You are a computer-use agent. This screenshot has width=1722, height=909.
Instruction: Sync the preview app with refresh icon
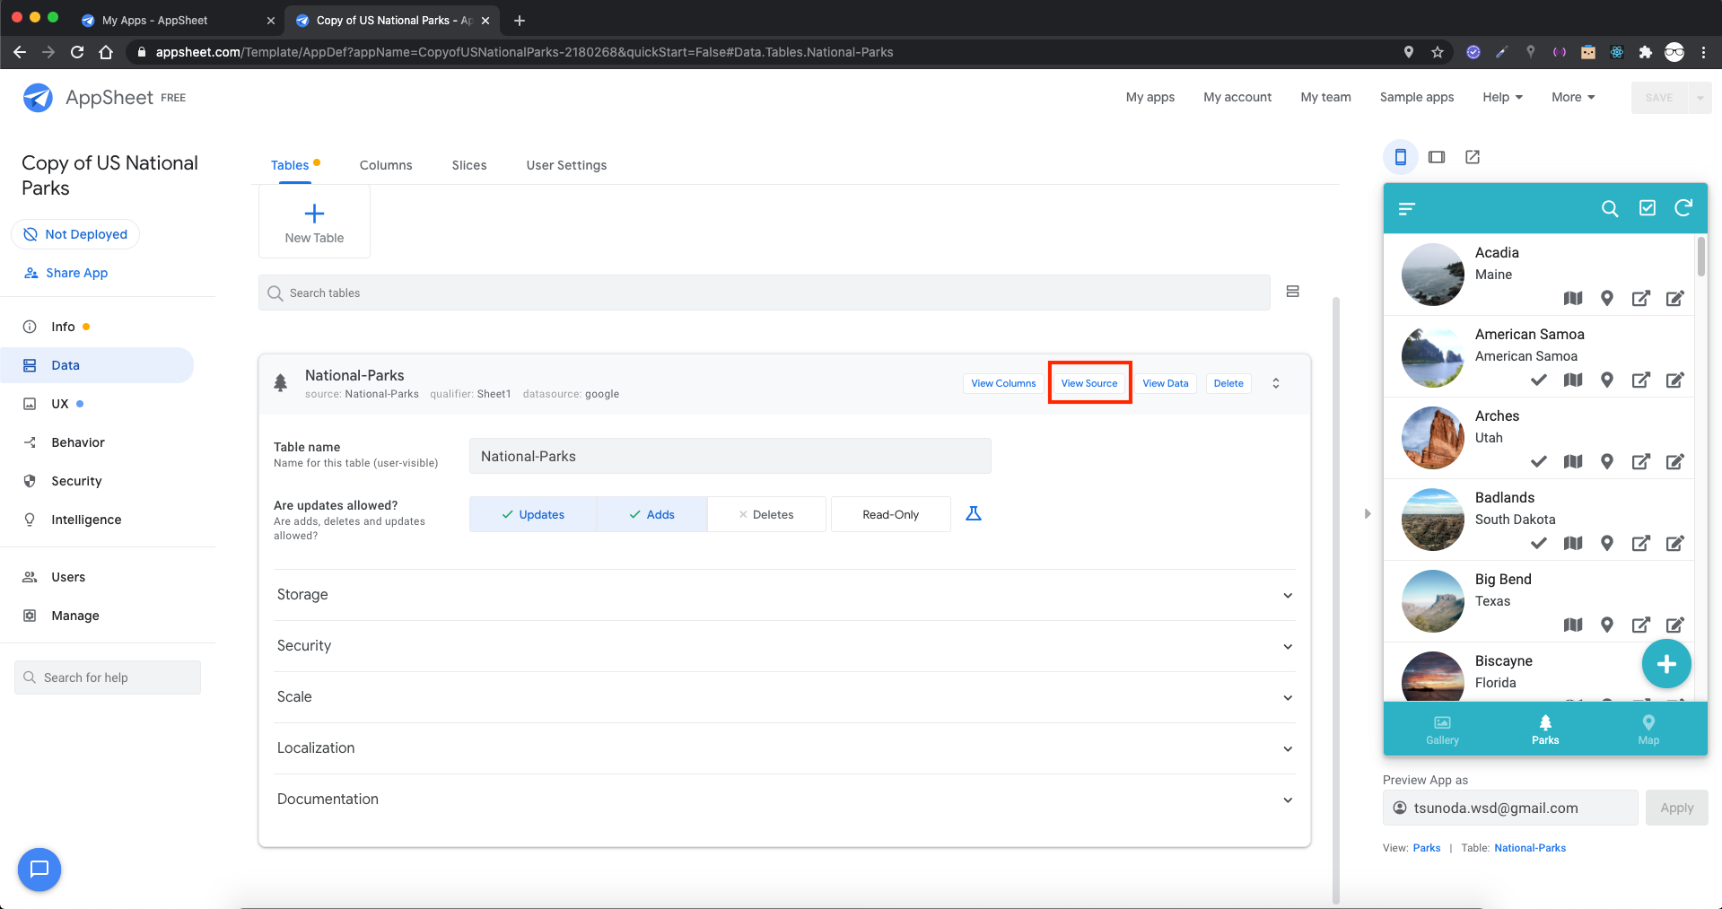[1683, 208]
